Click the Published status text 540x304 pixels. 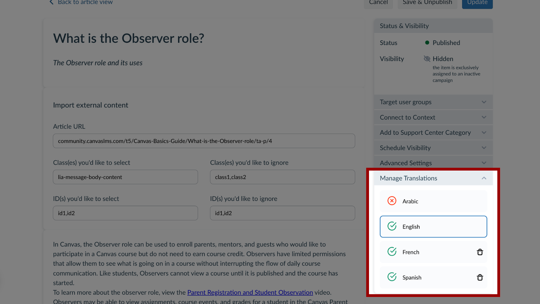click(x=446, y=43)
